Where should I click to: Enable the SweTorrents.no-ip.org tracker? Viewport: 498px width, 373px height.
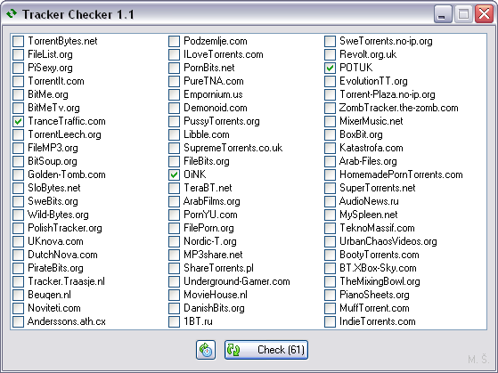click(x=330, y=41)
